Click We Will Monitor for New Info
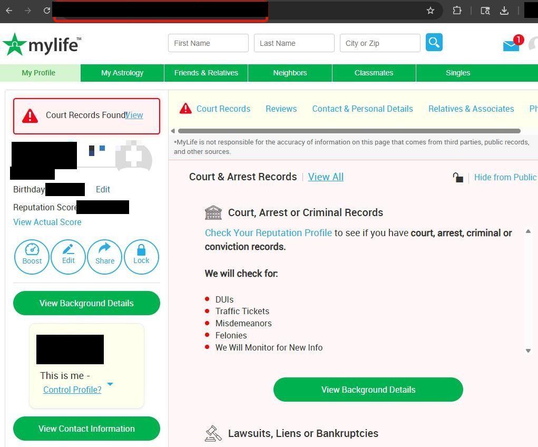 coord(269,347)
